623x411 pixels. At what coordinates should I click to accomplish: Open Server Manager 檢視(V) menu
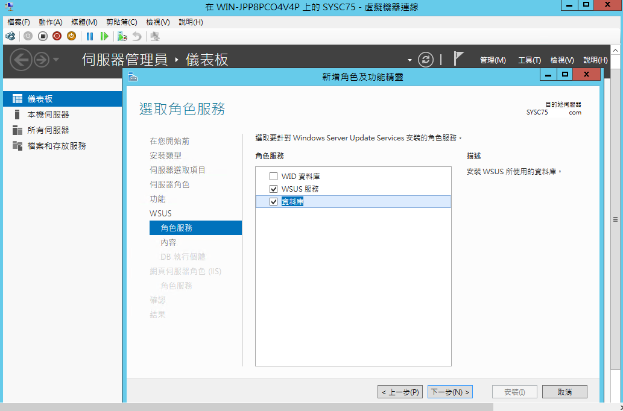click(562, 60)
